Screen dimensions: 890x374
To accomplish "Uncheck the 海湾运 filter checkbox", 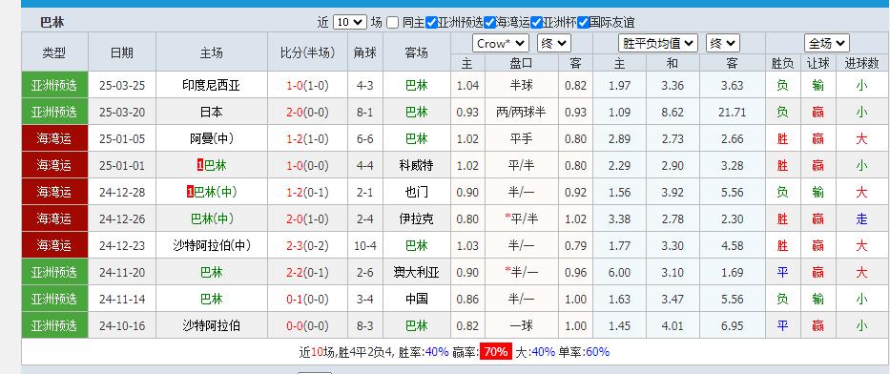I will pyautogui.click(x=490, y=23).
